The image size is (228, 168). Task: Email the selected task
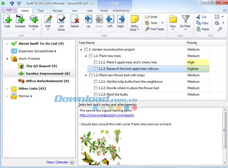pos(151,17)
